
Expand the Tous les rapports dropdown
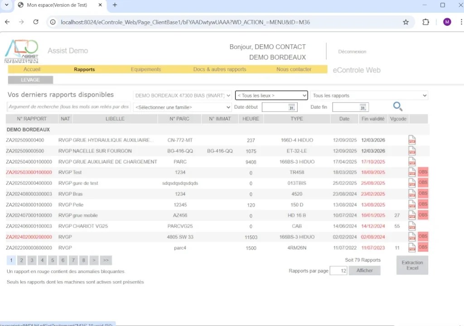pos(369,96)
